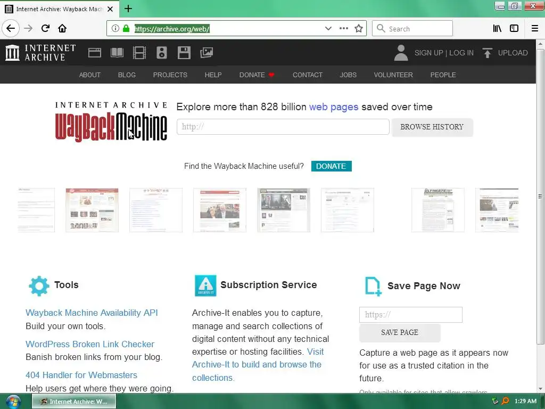The width and height of the screenshot is (545, 409).
Task: Click the Archive-It Subscription Service icon
Action: [205, 285]
